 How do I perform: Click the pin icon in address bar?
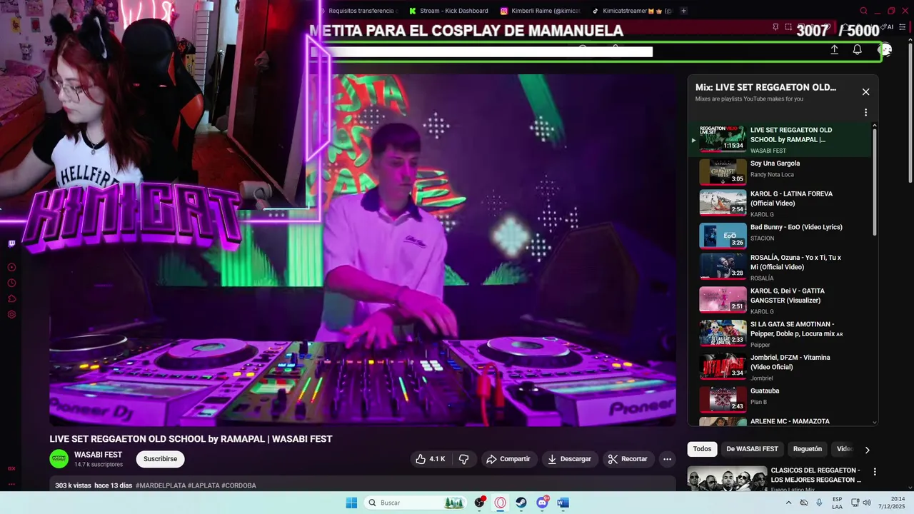pyautogui.click(x=775, y=27)
